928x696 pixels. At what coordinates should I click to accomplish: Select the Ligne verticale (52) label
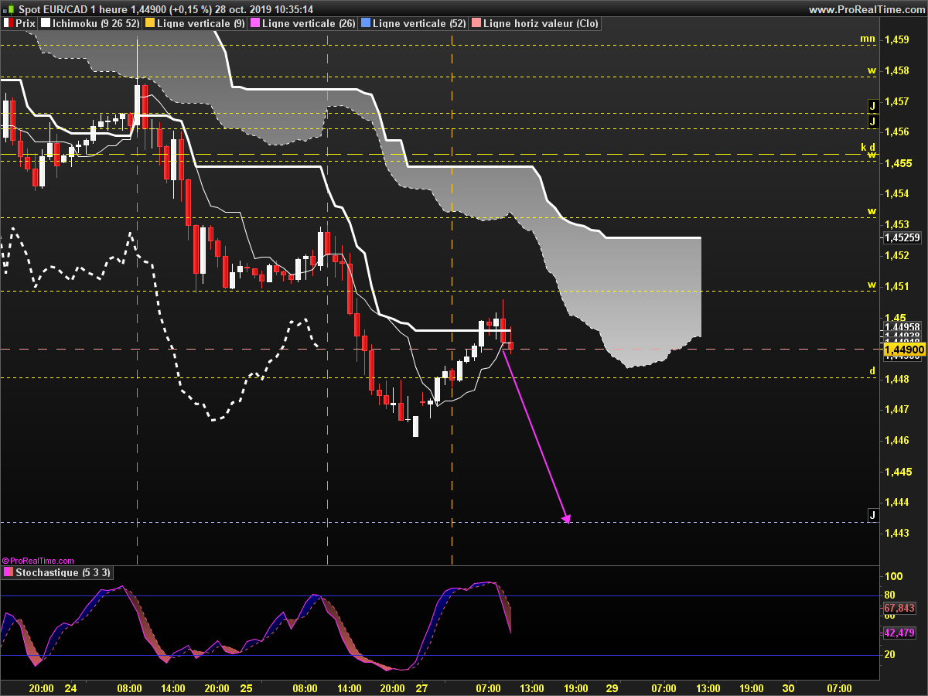[x=419, y=23]
